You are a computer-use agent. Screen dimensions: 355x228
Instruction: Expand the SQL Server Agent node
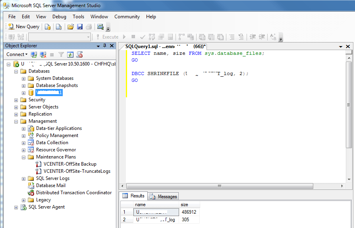pos(16,207)
